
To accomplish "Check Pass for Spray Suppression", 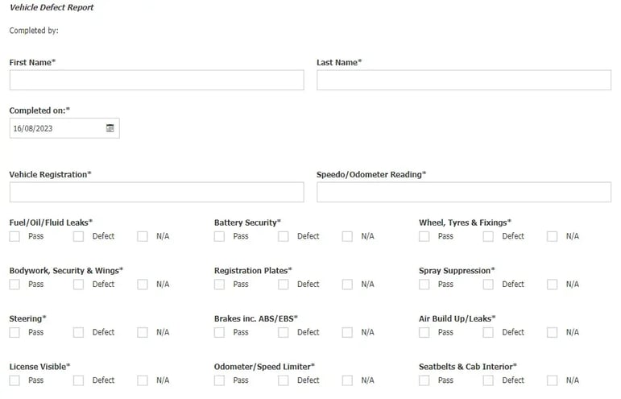I will [424, 285].
